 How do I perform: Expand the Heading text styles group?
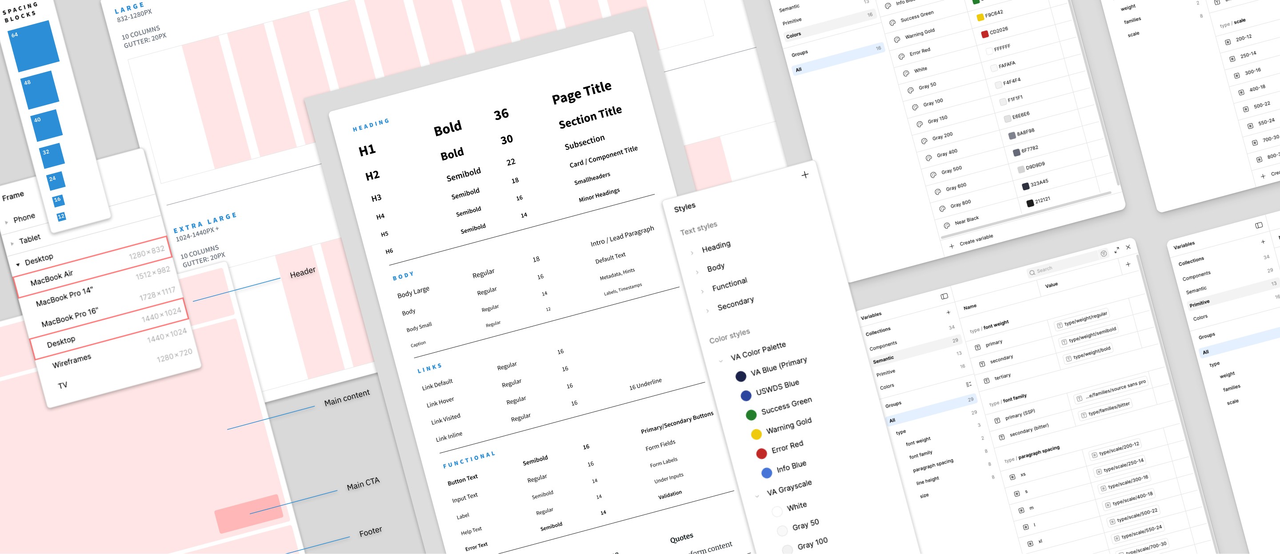point(692,253)
